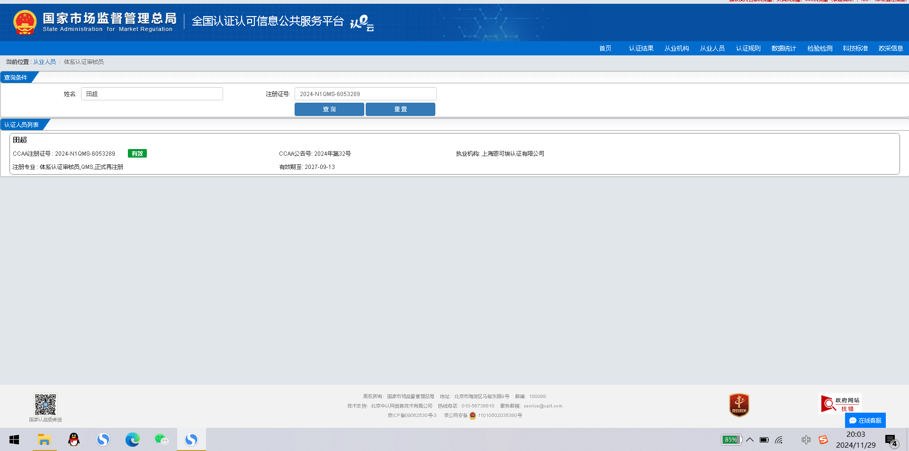Open the QQ penguin in taskbar
Screen dimensions: 909x451
pyautogui.click(x=73, y=440)
